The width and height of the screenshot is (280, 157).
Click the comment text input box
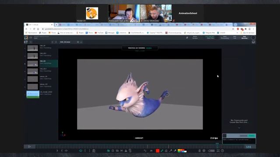[x=239, y=141]
